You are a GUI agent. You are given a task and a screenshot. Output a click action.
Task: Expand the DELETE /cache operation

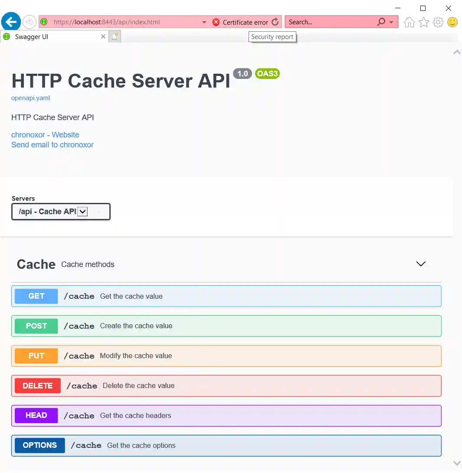coord(226,385)
